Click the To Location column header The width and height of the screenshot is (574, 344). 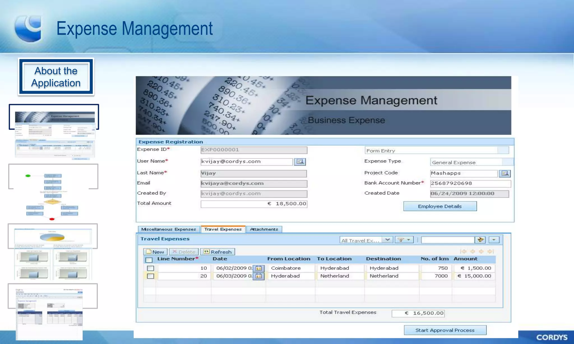coord(334,259)
